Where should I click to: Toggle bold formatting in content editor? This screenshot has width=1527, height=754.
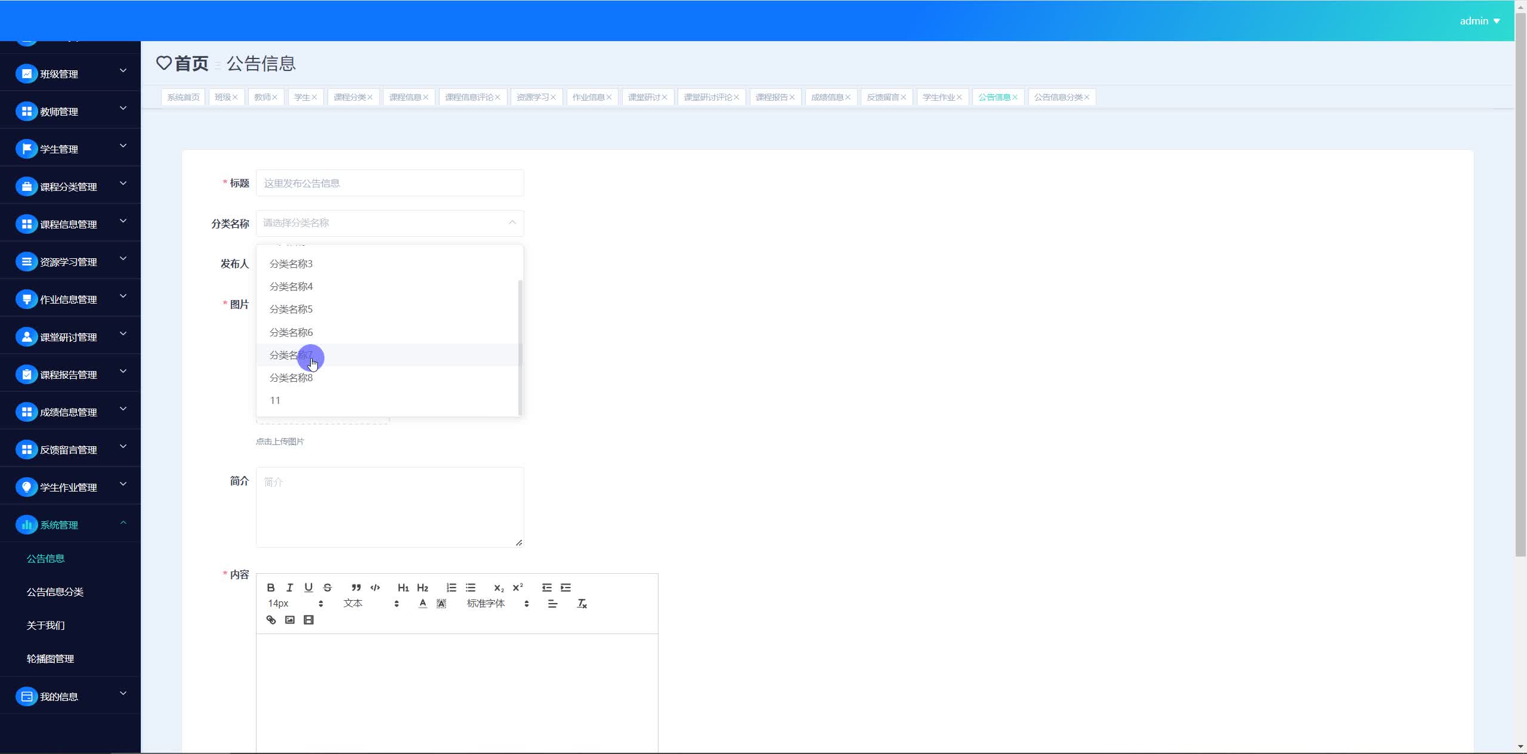[x=271, y=588]
